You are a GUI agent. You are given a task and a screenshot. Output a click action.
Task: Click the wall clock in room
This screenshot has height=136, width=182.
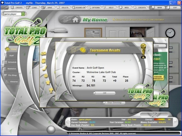(x=170, y=33)
